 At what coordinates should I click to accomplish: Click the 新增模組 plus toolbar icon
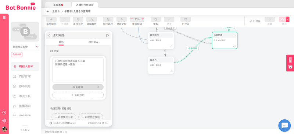point(51,19)
